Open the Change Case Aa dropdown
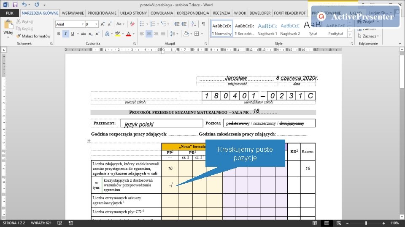This screenshot has height=227, width=405. (120, 24)
